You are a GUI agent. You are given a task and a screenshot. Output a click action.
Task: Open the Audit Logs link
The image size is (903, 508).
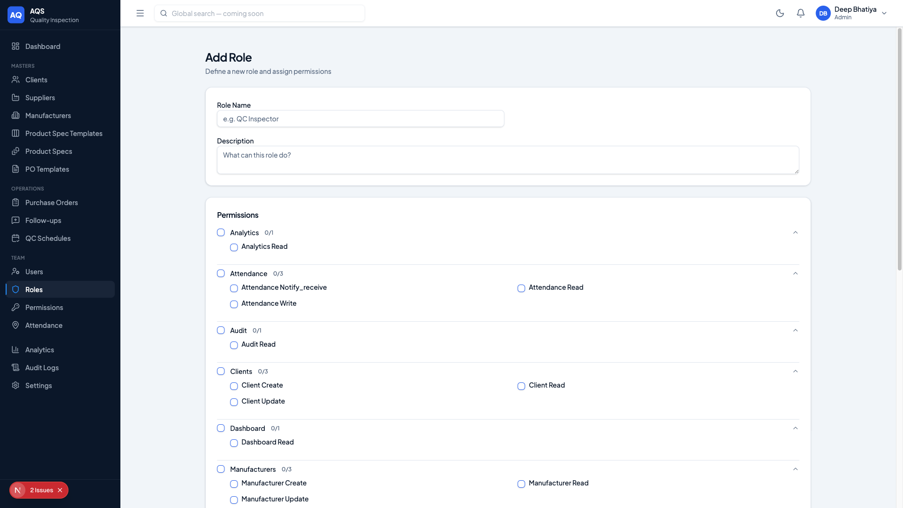coord(60,367)
